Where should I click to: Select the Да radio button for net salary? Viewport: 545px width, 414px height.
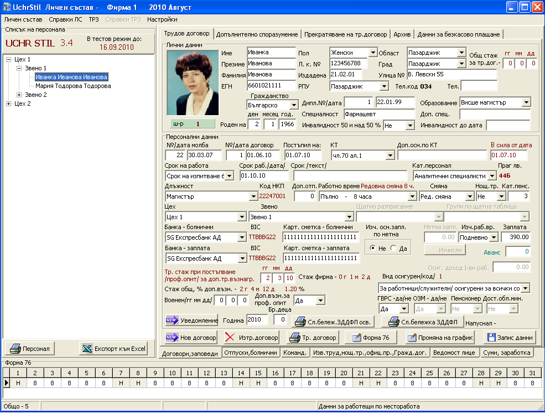pos(393,249)
